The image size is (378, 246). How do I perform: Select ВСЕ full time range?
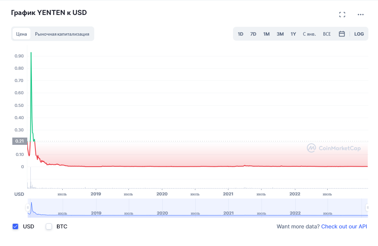pyautogui.click(x=326, y=34)
